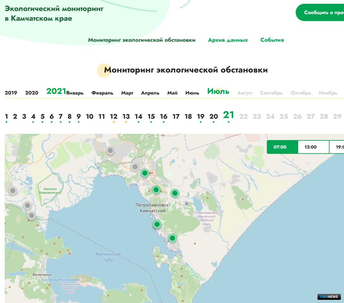
Task: Open Экологический мониторинг в Камчатском крае home link
Action: click(x=54, y=13)
